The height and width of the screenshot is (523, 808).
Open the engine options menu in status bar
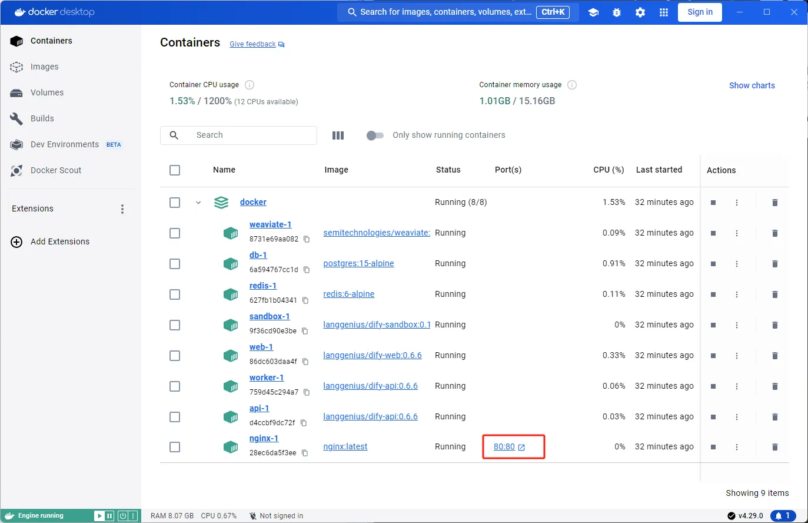pos(134,516)
